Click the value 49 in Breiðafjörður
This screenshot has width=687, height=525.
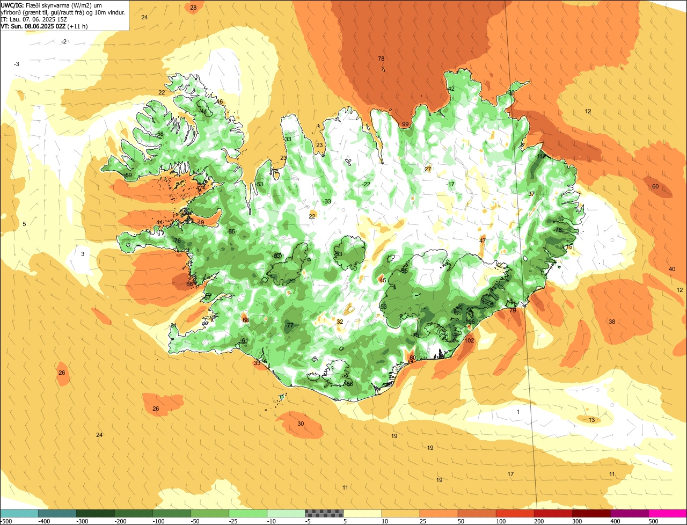pyautogui.click(x=201, y=223)
